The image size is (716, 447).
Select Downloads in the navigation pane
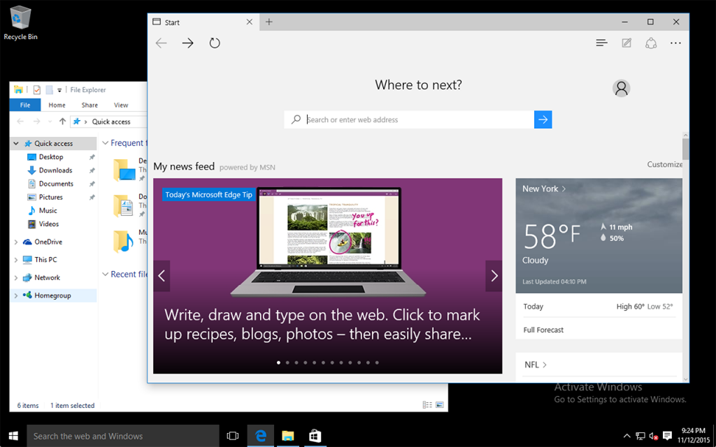[x=54, y=170]
